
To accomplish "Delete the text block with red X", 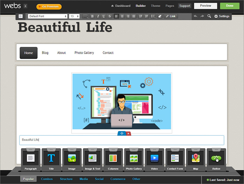I will [x=128, y=133].
